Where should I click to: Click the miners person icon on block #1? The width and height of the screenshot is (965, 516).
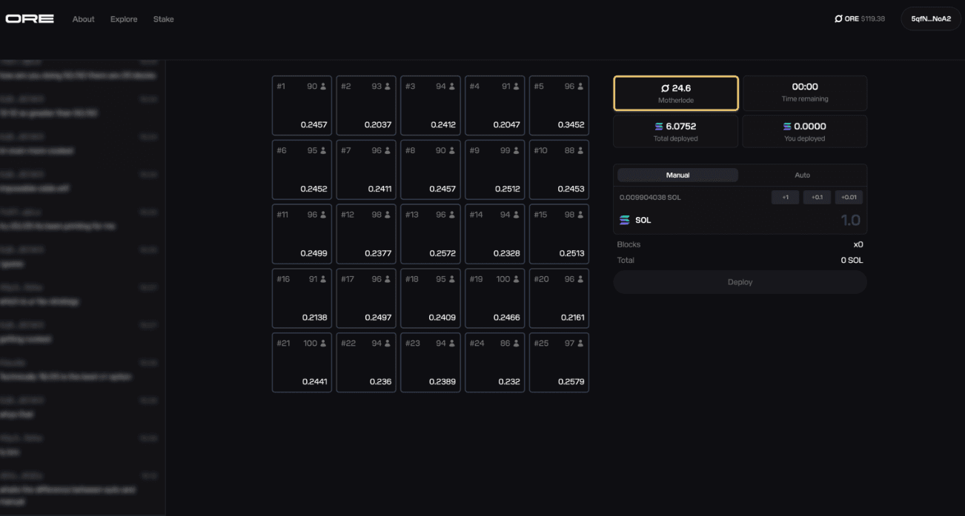[323, 87]
